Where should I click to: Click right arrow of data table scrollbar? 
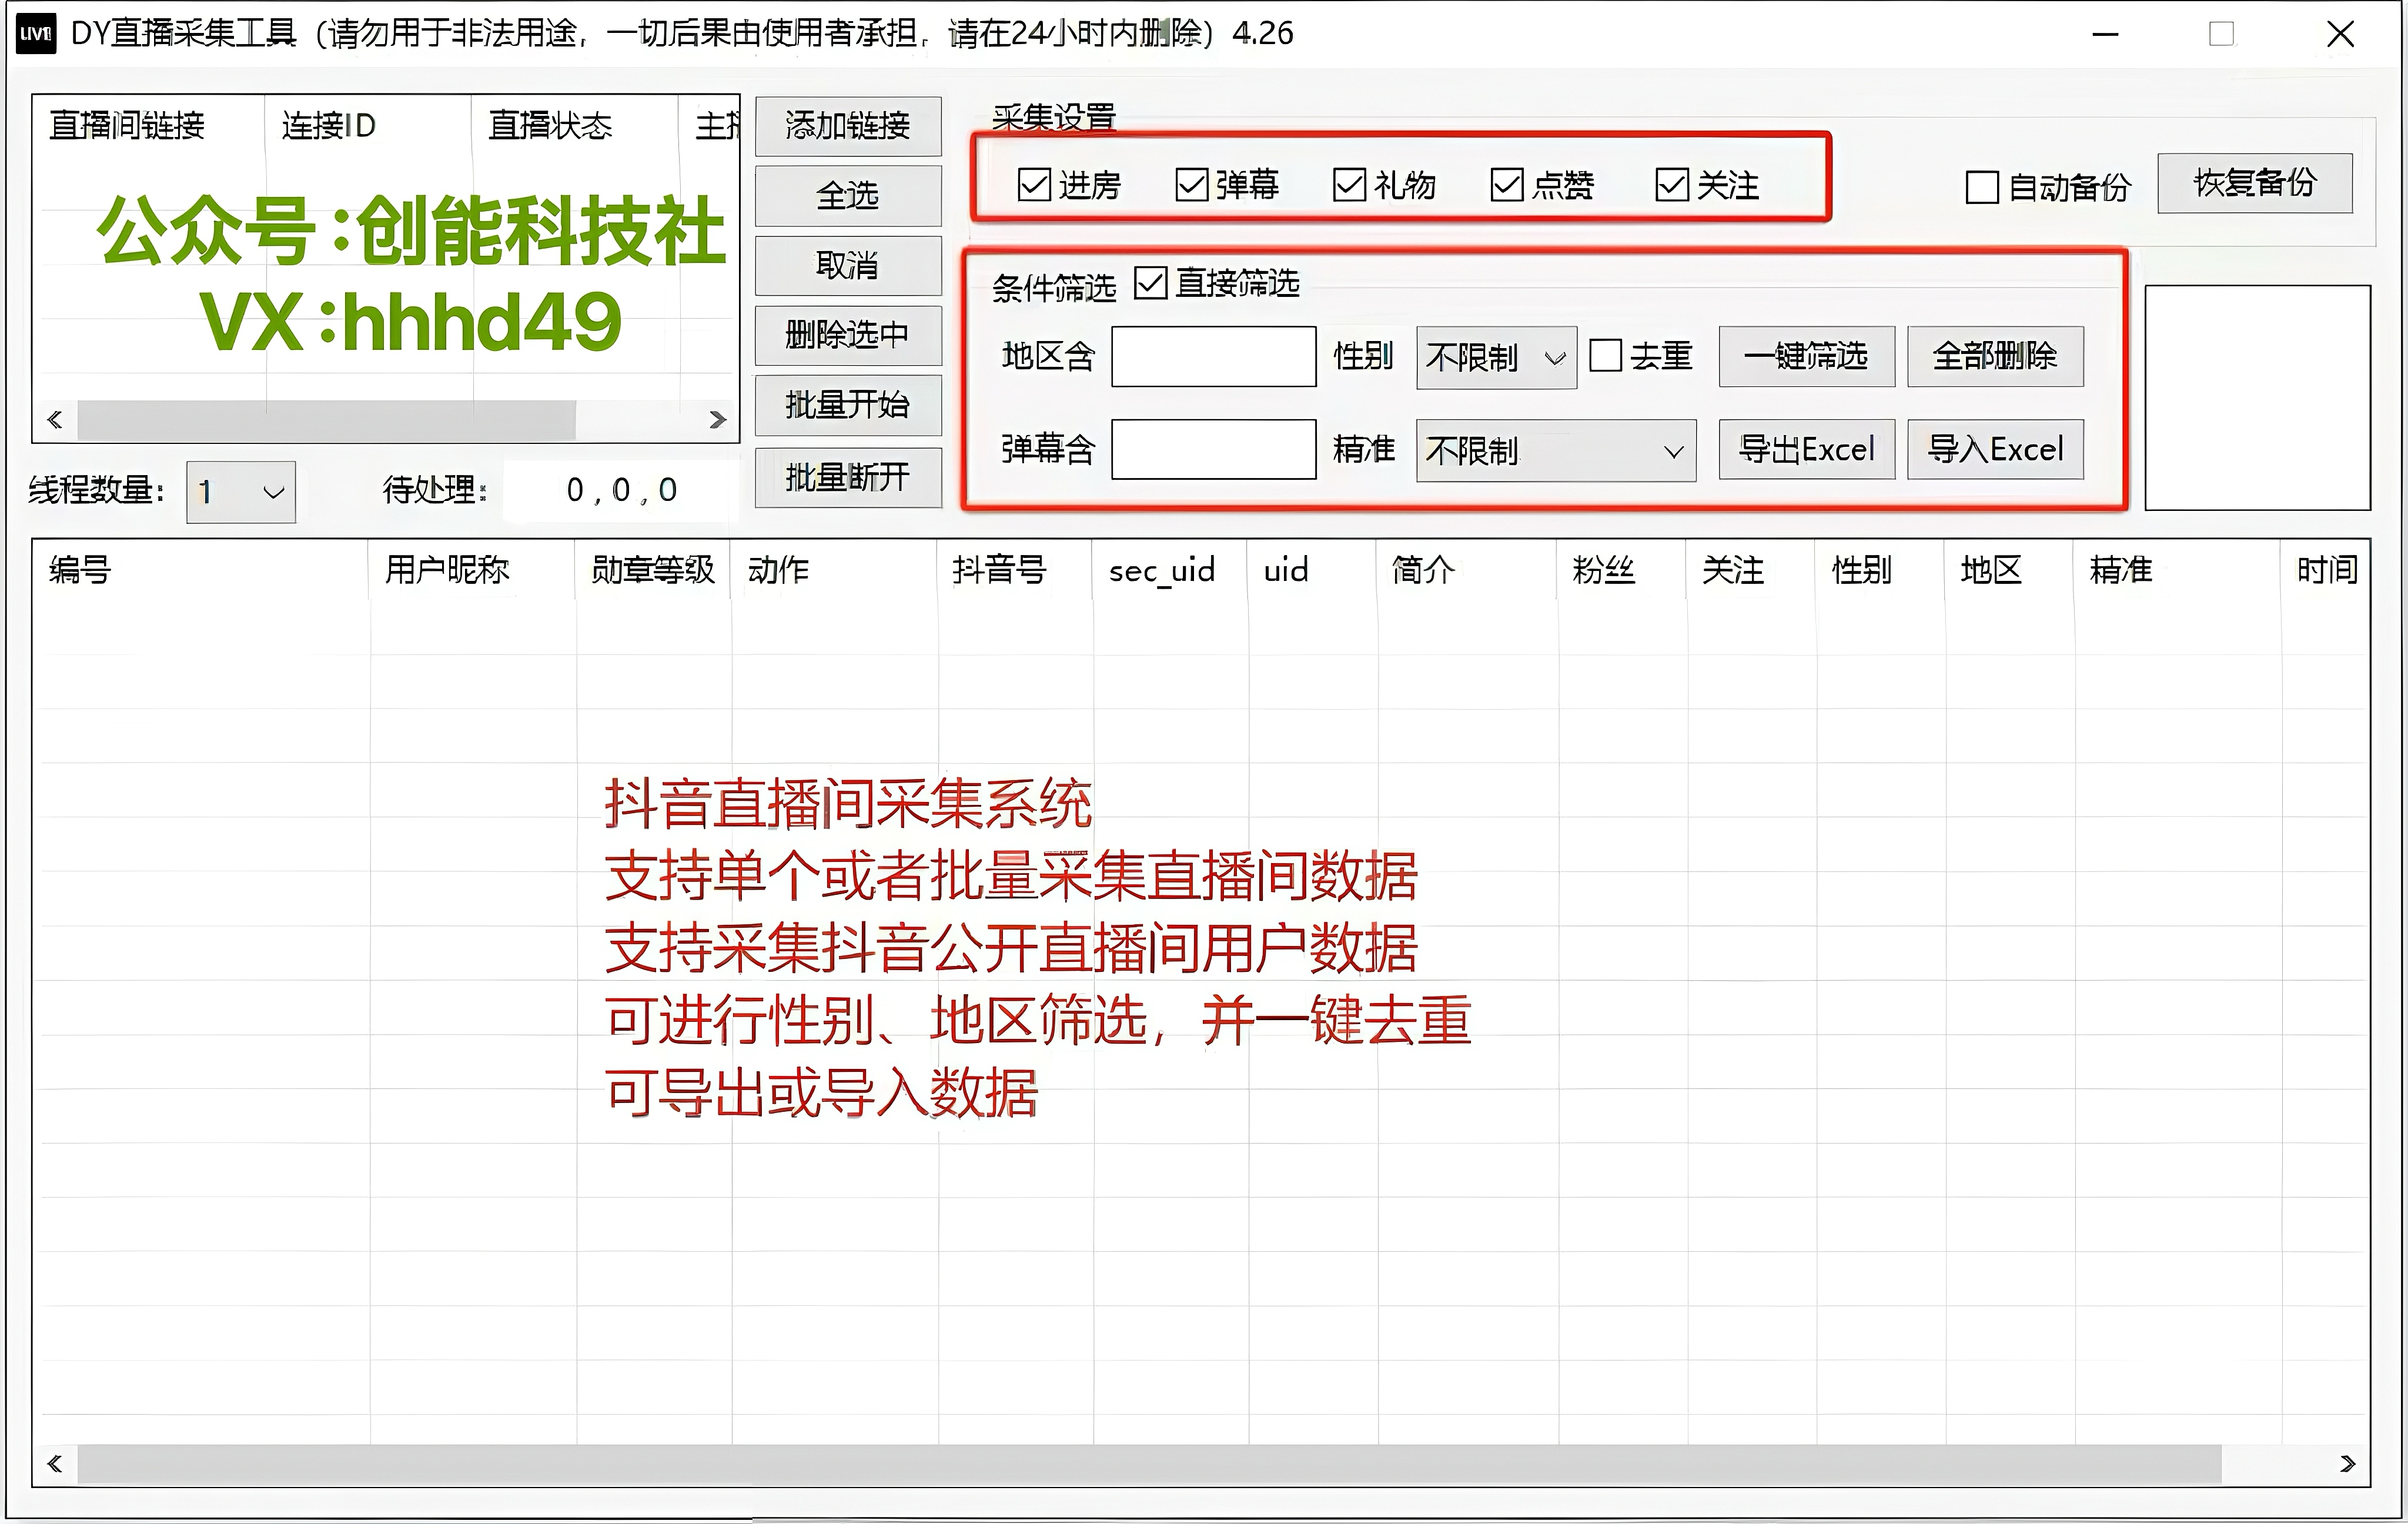(2348, 1464)
